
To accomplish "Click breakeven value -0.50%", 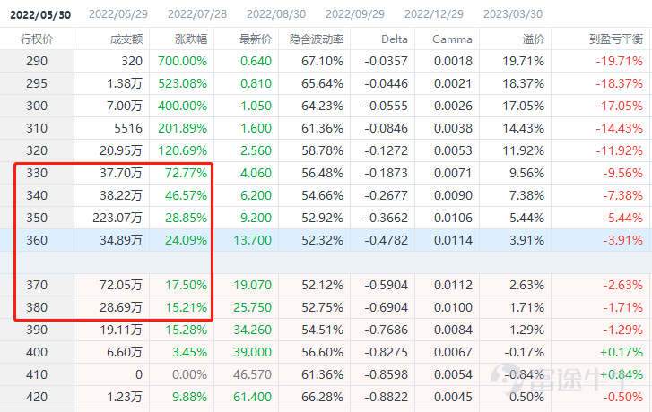I will [x=623, y=398].
